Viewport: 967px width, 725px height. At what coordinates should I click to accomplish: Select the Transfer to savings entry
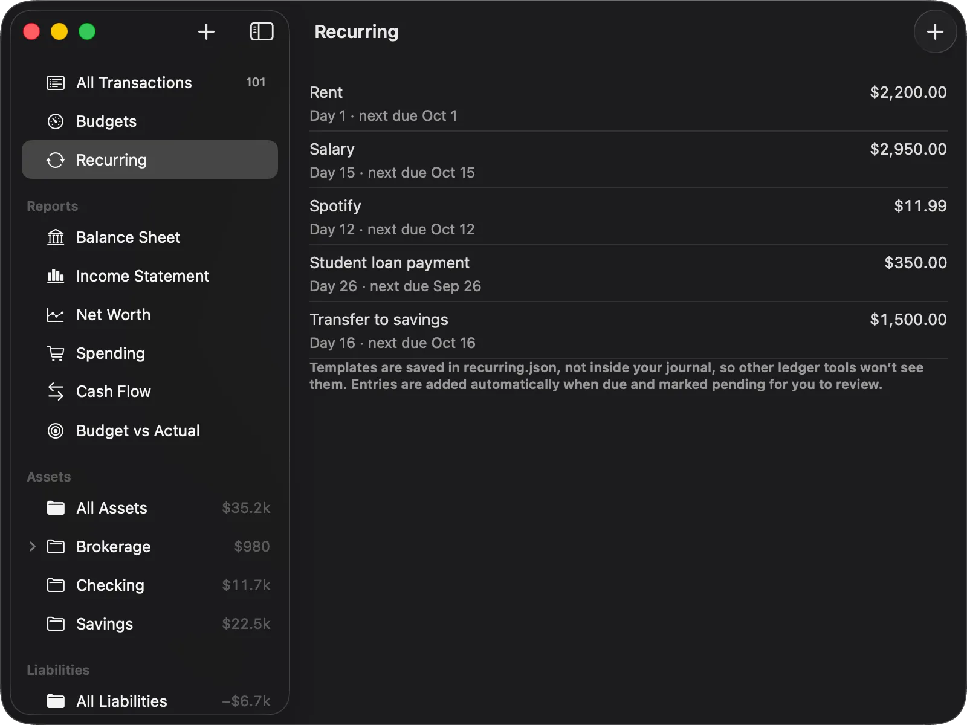point(629,330)
